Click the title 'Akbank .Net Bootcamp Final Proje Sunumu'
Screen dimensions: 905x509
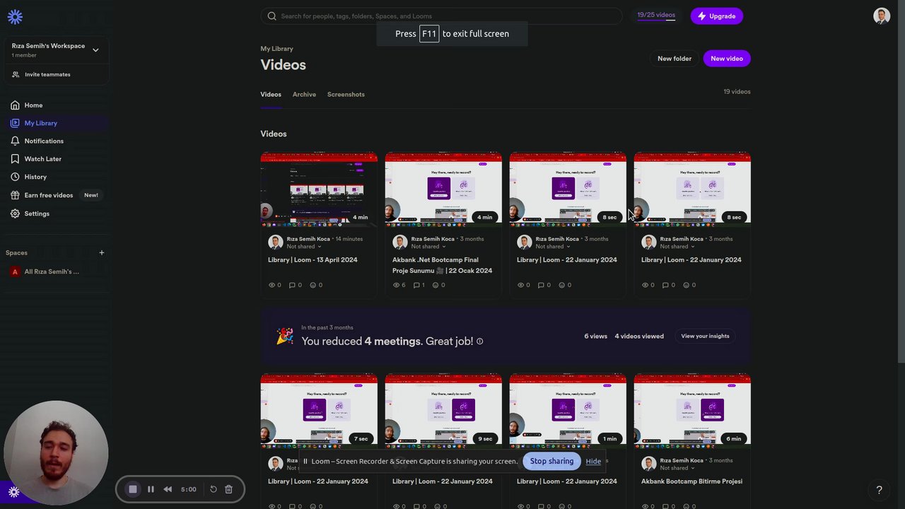[442, 265]
